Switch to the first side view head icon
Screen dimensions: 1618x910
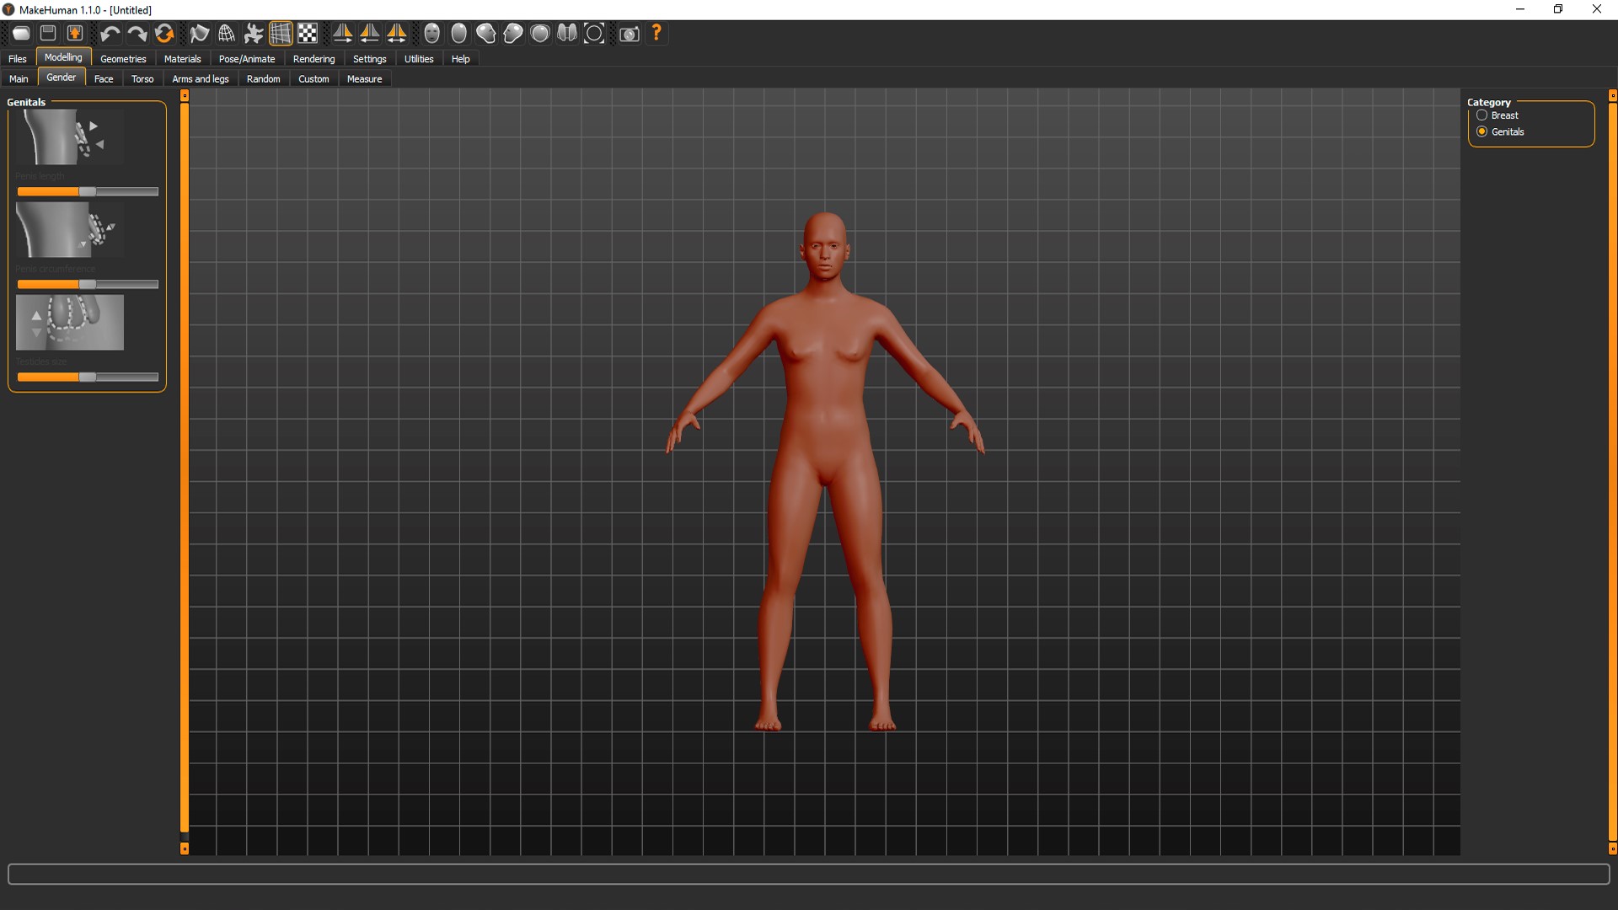click(x=486, y=34)
